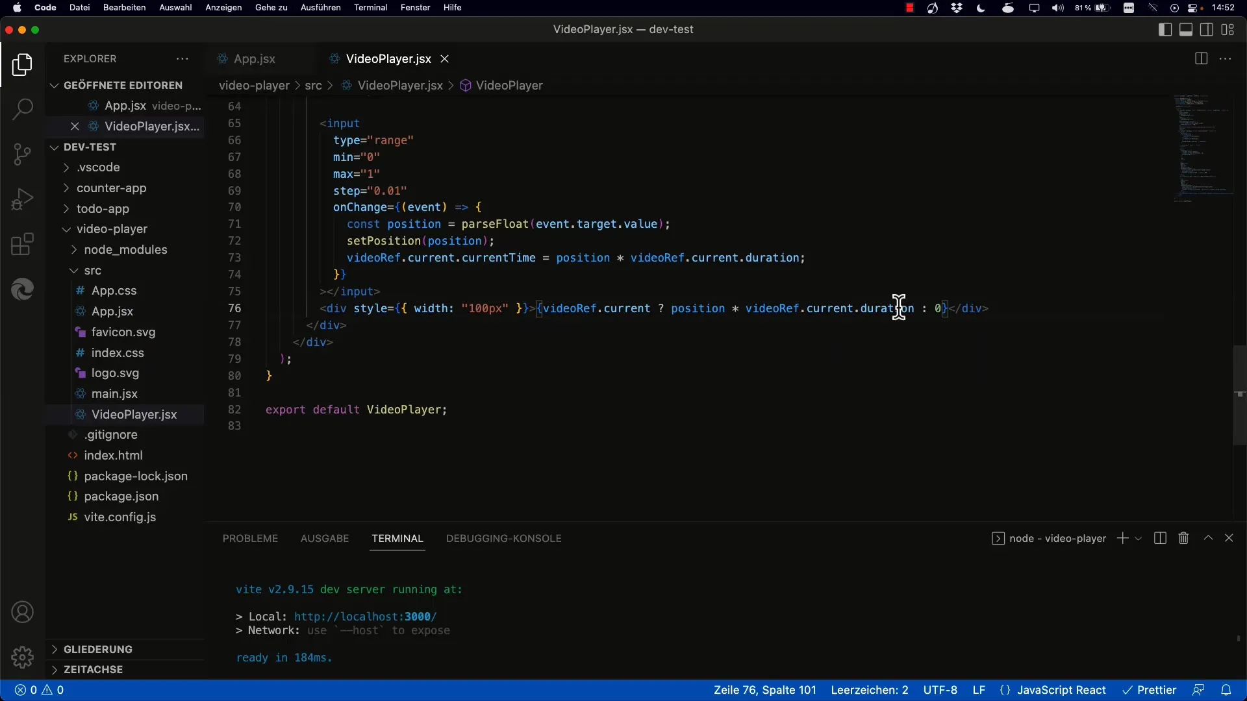Viewport: 1247px width, 701px height.
Task: Collapse the video-player folder
Action: pos(112,229)
